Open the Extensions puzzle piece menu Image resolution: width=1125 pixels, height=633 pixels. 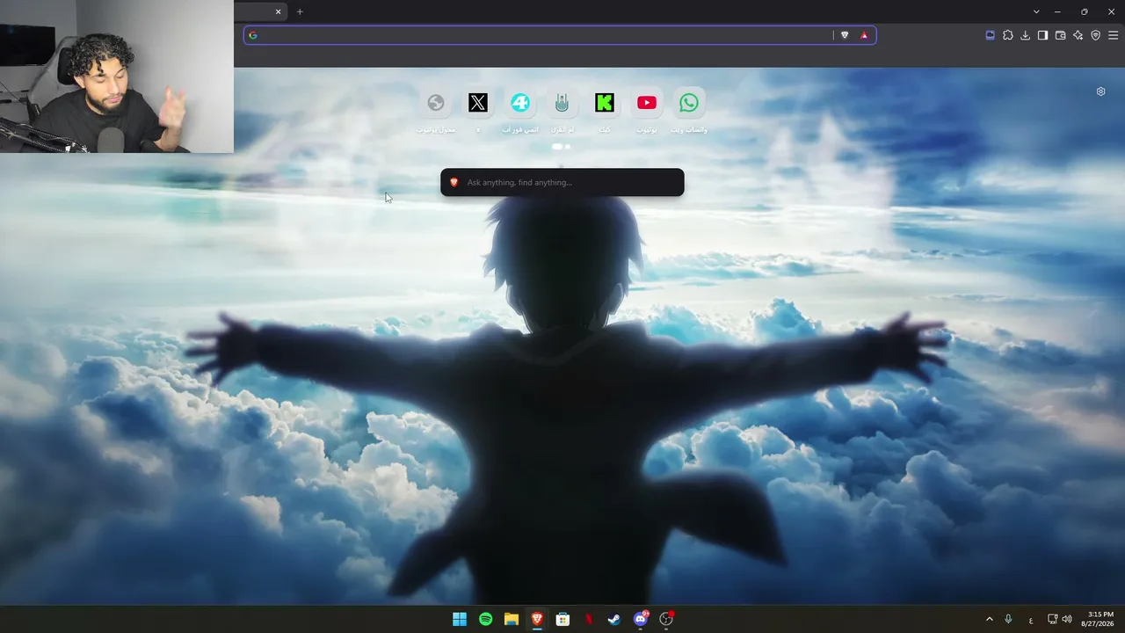pos(1007,35)
